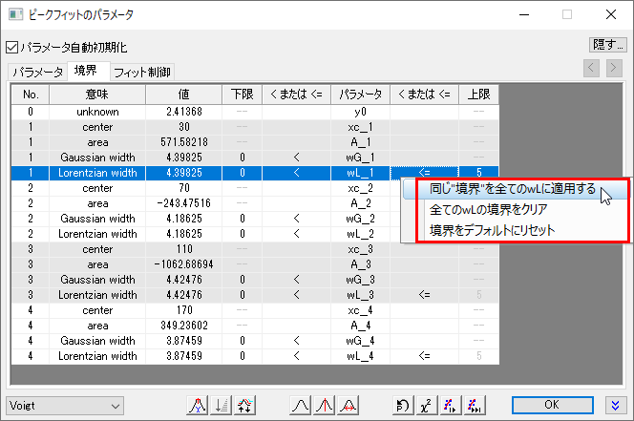The width and height of the screenshot is (634, 421).
Task: Click the peak-with-baseline icon in bottom toolbar
Action: 198,405
